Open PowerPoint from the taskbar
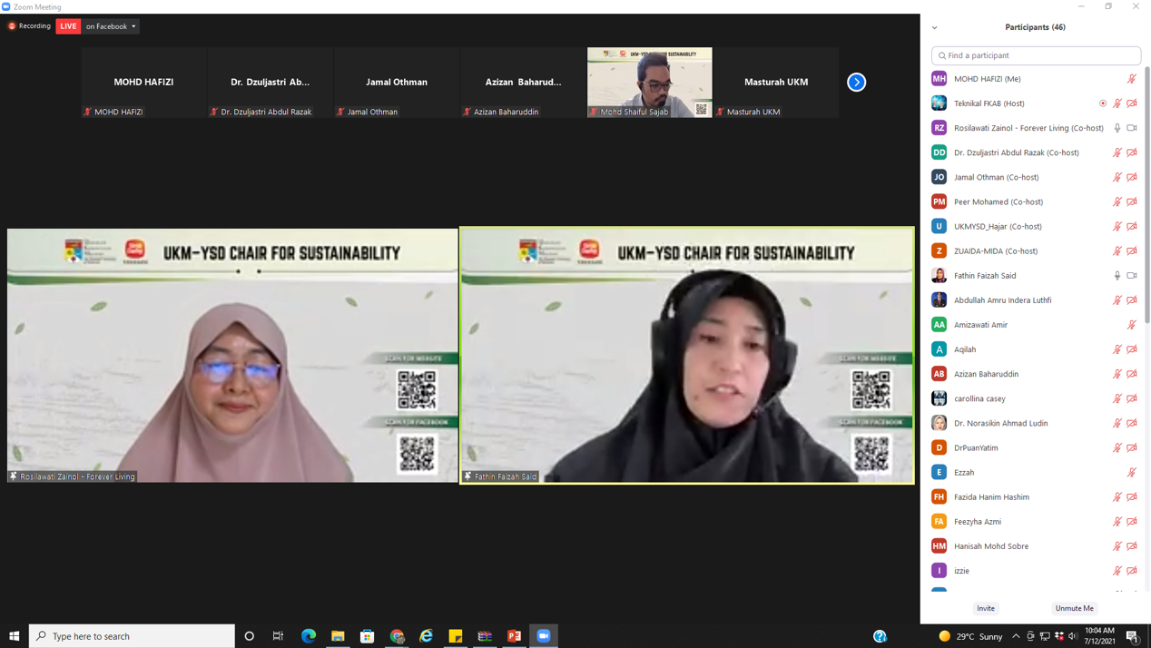The image size is (1151, 648). coord(514,636)
